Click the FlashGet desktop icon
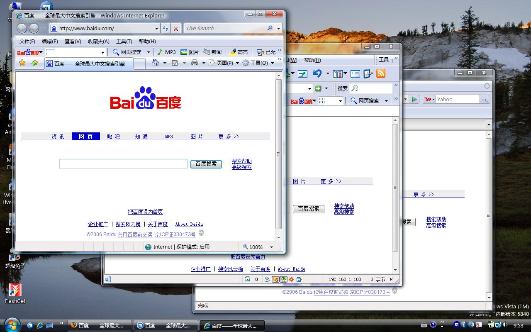The image size is (531, 332). 15,293
